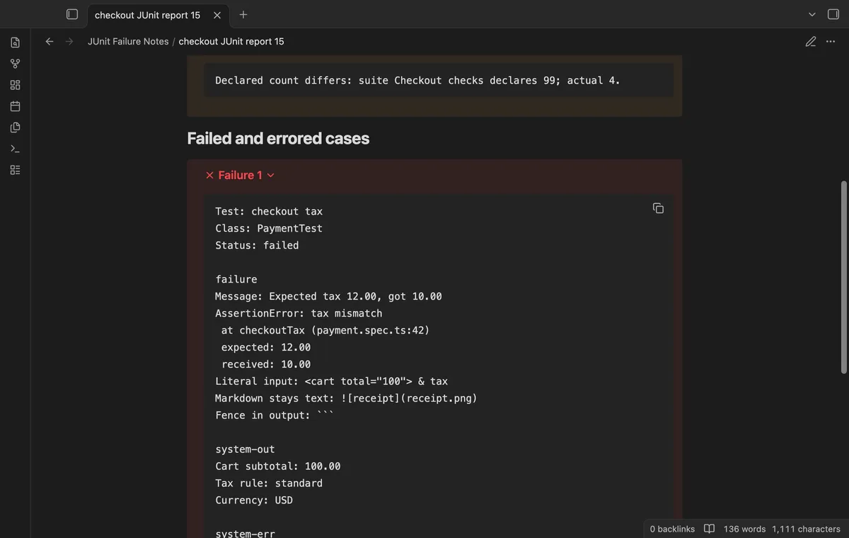Click the 'Message: Expected tax 12.00' line

(328, 297)
